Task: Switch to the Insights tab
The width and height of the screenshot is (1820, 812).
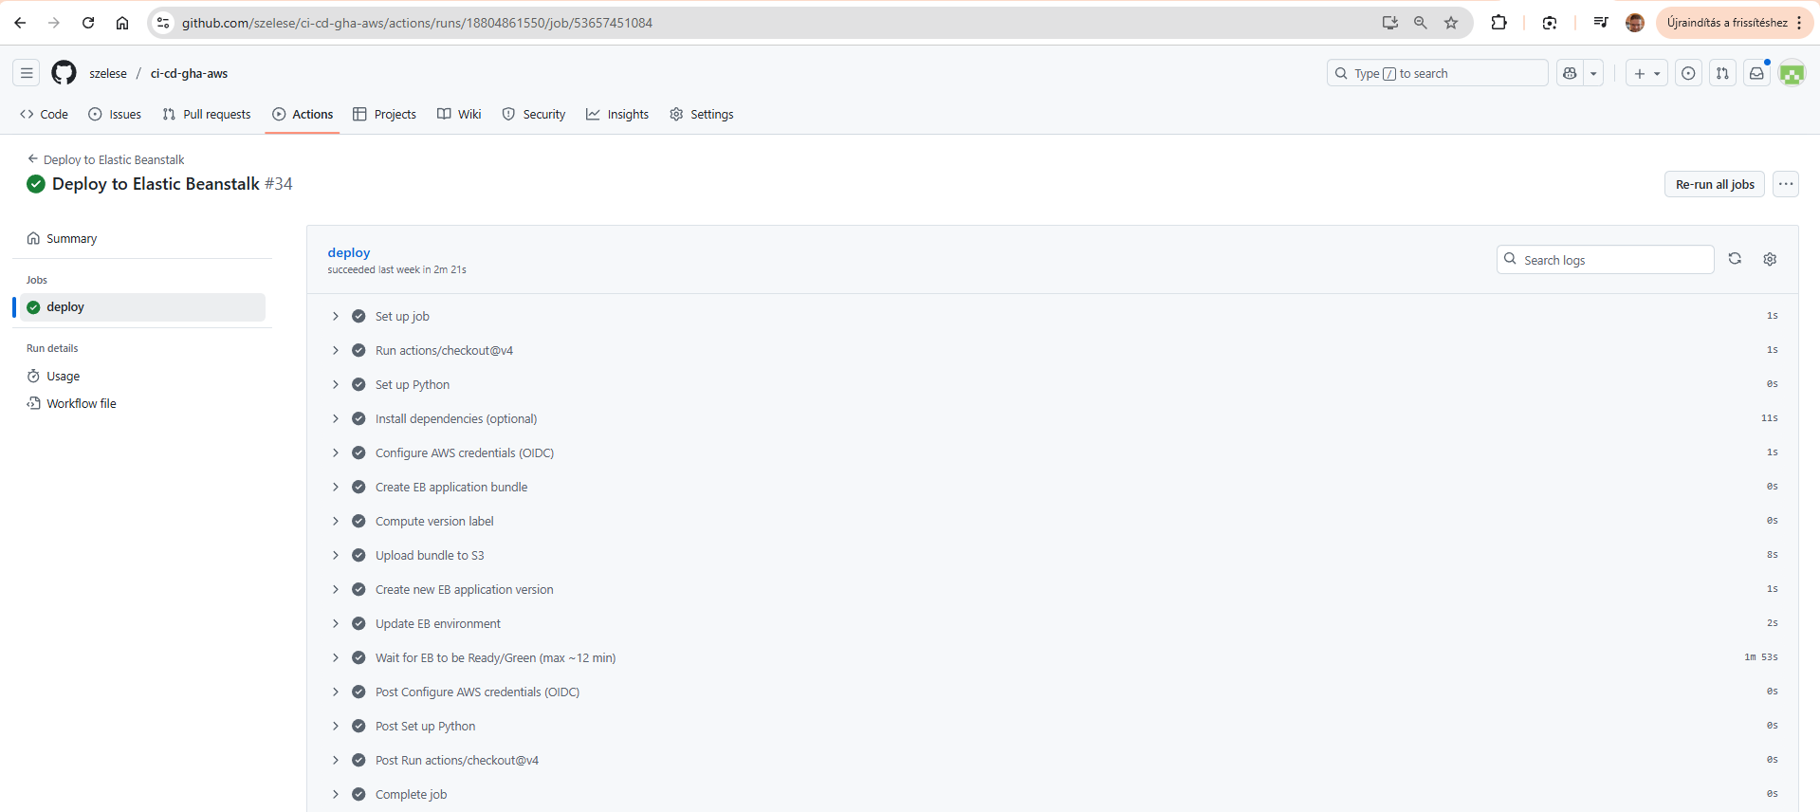Action: pos(617,114)
